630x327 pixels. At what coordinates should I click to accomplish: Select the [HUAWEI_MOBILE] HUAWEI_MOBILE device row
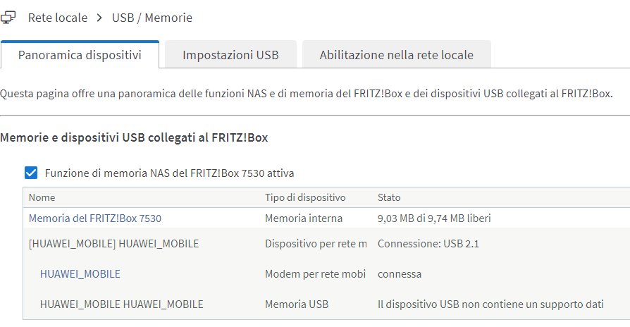(x=326, y=243)
